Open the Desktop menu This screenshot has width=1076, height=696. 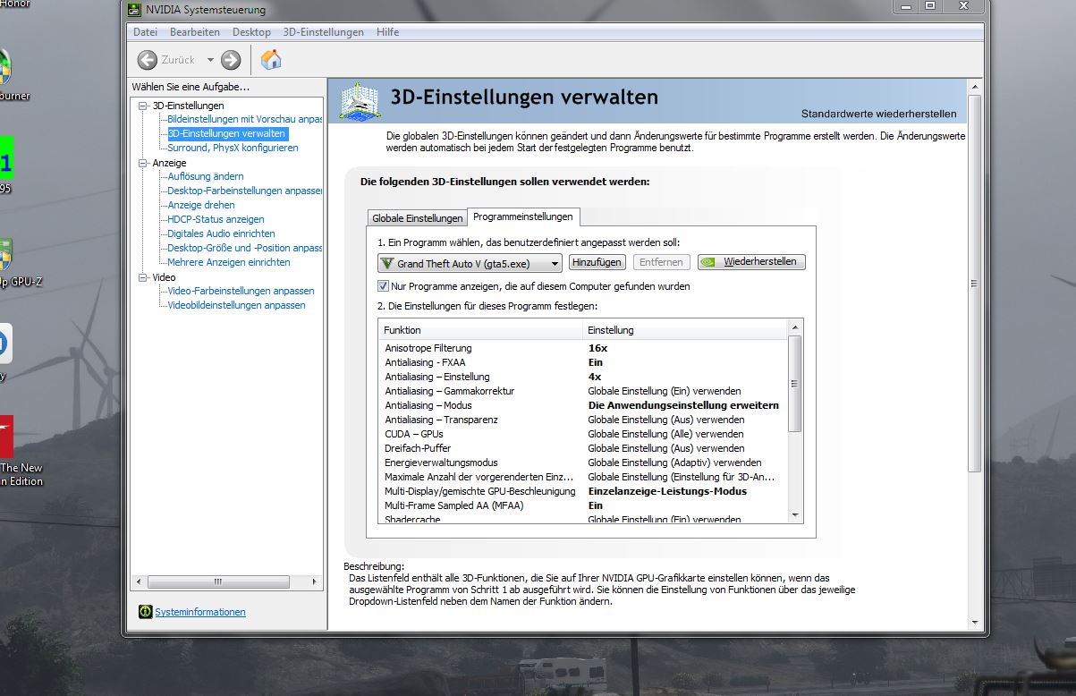tap(251, 32)
